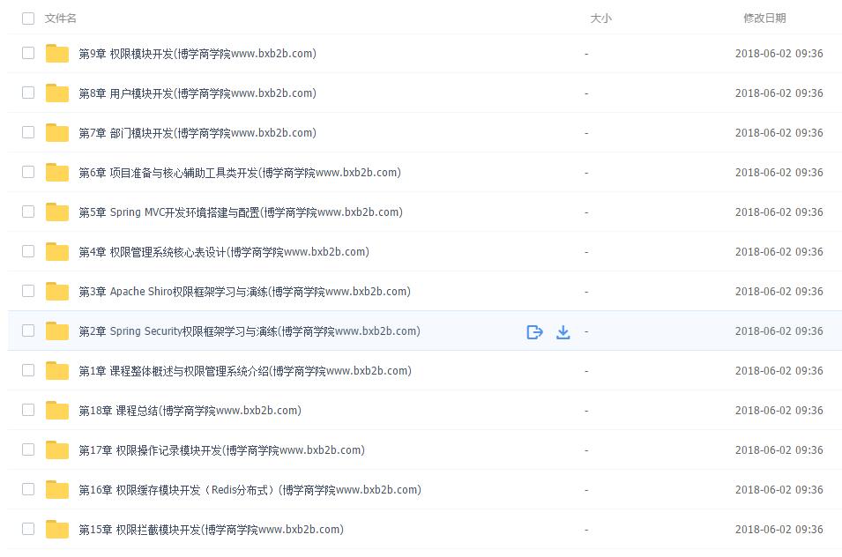Viewport: 842px width, 557px height.
Task: Click download icon on 第2章 Spring Security row
Action: tap(563, 332)
